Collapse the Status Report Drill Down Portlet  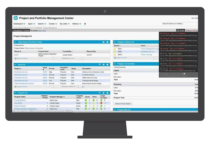(x=15, y=42)
